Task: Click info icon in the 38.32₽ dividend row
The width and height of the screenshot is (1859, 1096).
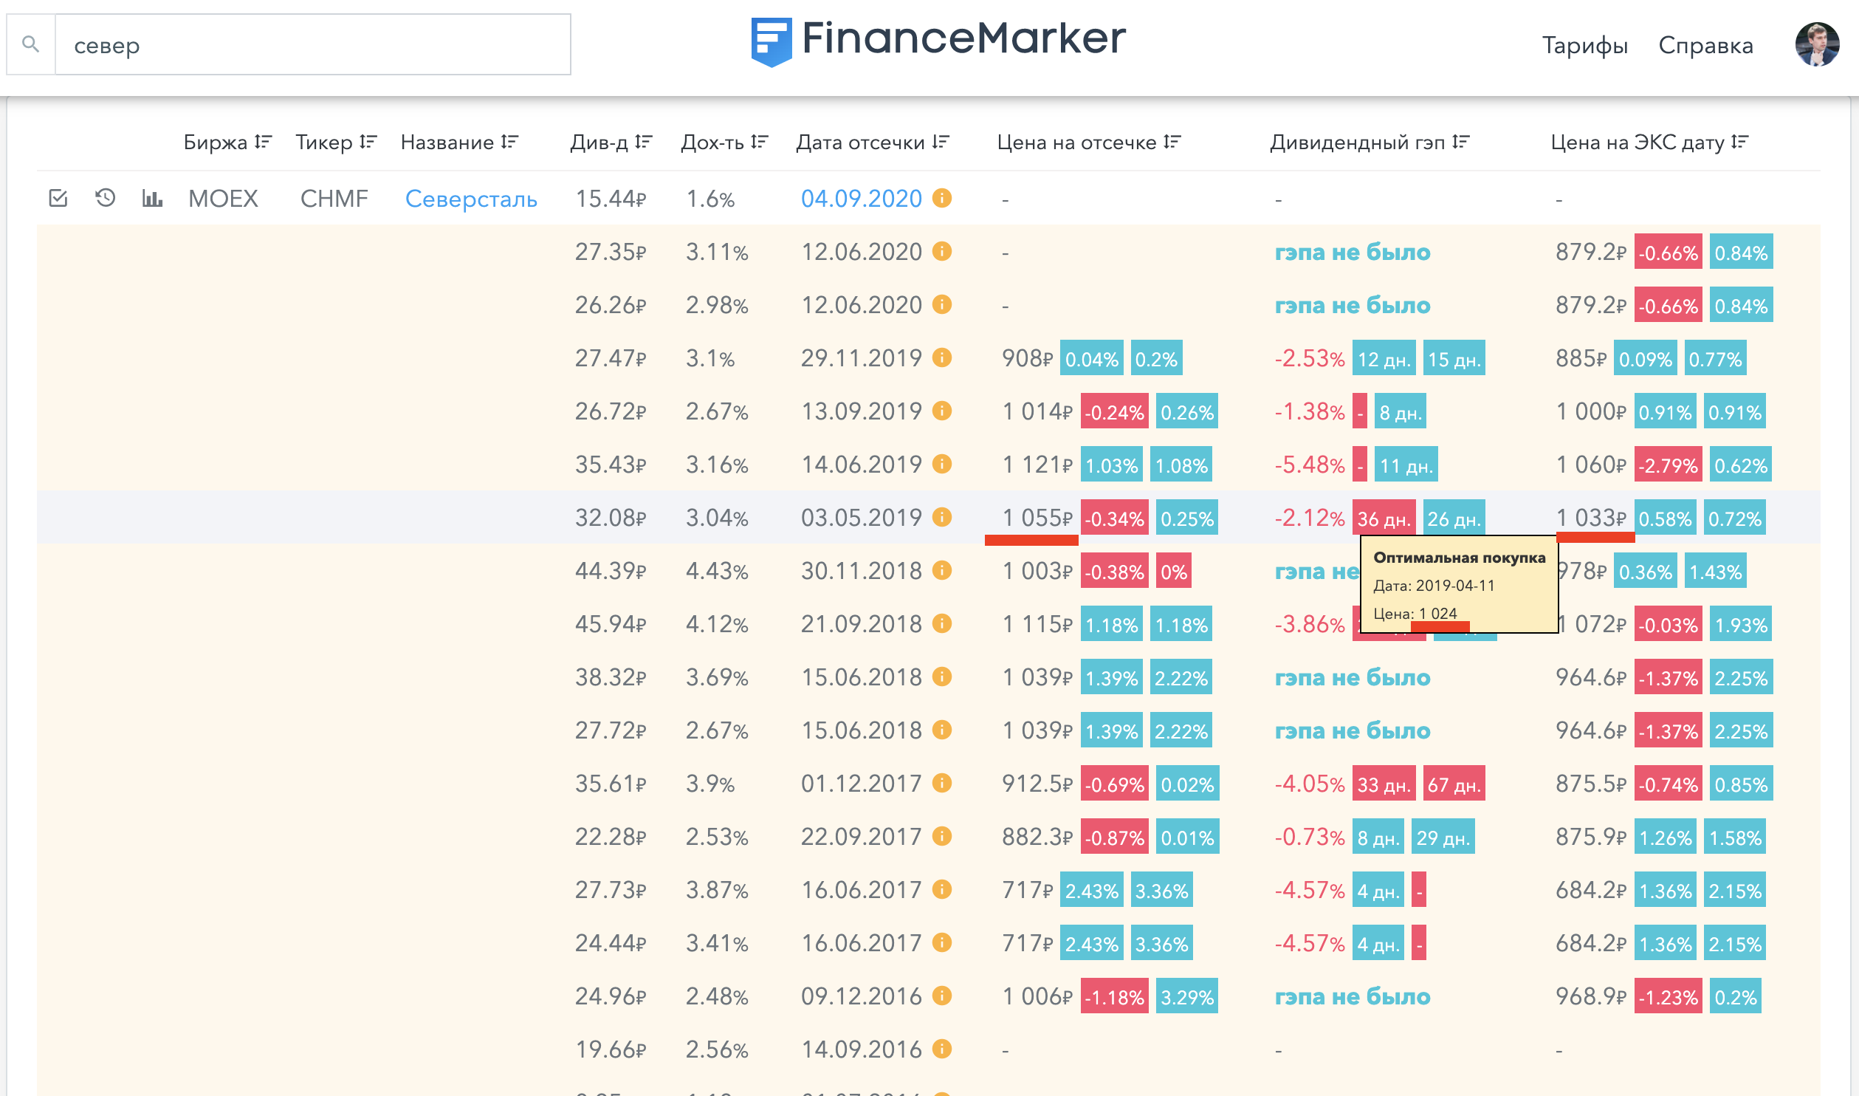Action: [x=942, y=677]
